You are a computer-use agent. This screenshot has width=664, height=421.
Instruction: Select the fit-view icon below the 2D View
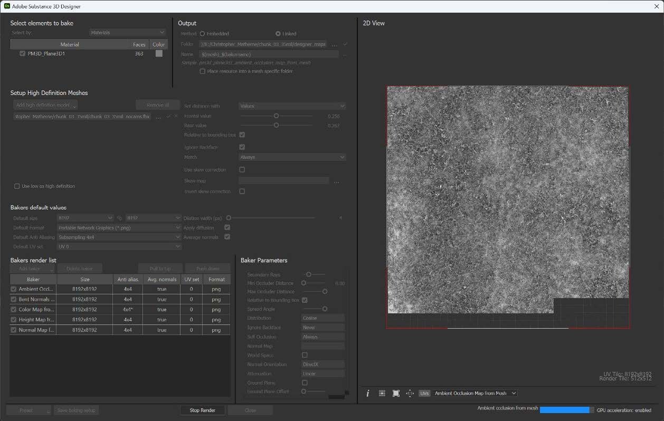[396, 393]
